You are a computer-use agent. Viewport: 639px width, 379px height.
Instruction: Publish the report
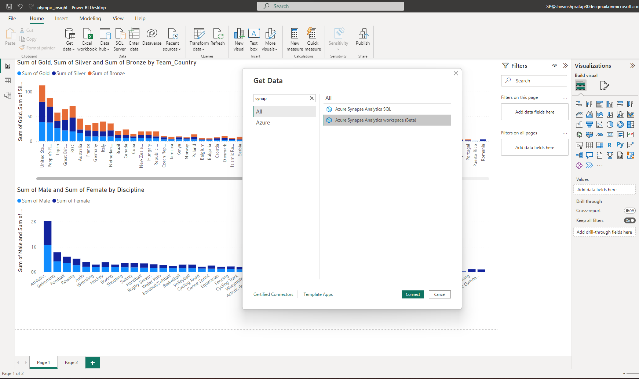click(363, 37)
